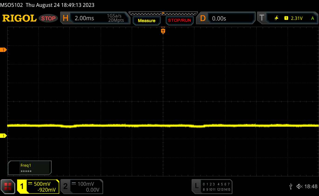This screenshot has height=196, width=319.
Task: Click the red STOP status badge
Action: tap(49, 18)
